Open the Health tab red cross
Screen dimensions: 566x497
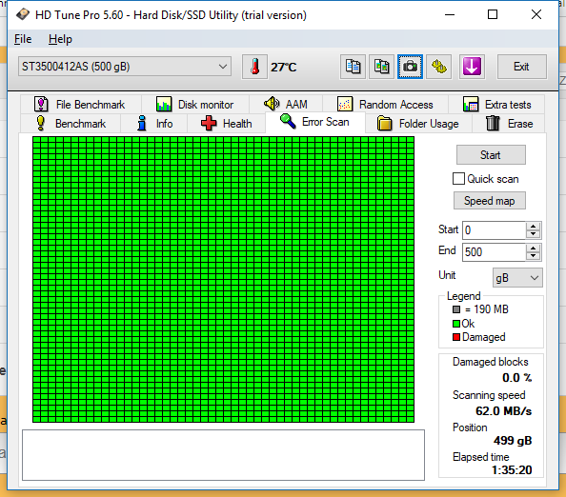coord(209,124)
